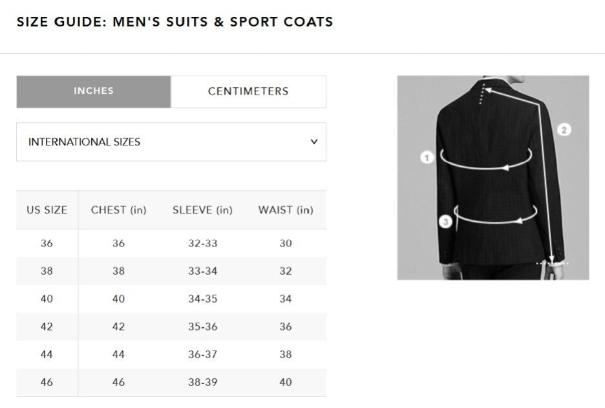The image size is (605, 408).
Task: Click the number 3 waist marker
Action: pos(445,222)
